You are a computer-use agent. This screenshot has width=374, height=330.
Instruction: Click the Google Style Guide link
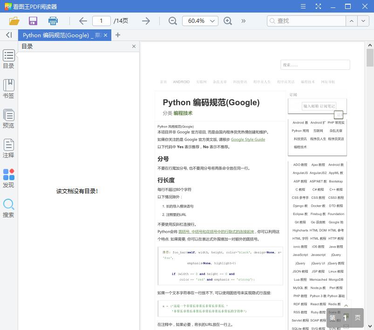pos(248,139)
